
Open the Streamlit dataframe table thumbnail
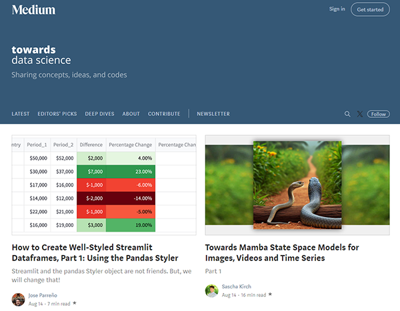104,185
